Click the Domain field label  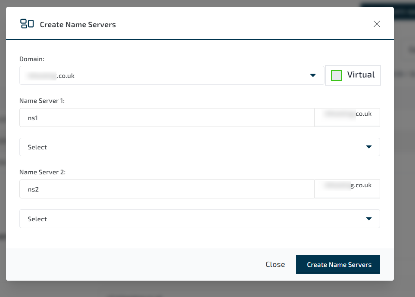point(32,59)
